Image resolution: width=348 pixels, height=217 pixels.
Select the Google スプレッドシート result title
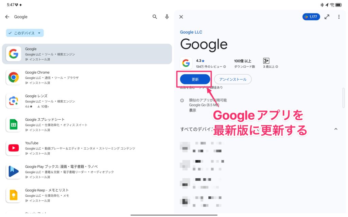point(45,120)
